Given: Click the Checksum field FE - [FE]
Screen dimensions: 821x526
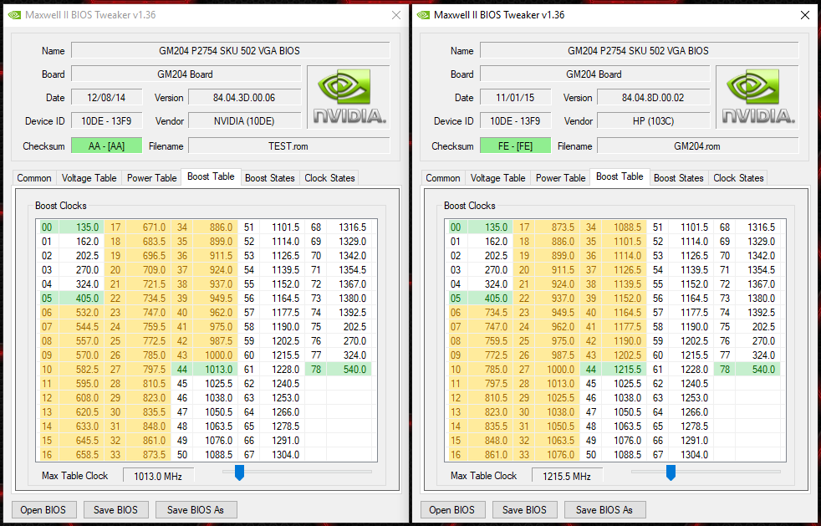Looking at the screenshot, I should coord(516,146).
